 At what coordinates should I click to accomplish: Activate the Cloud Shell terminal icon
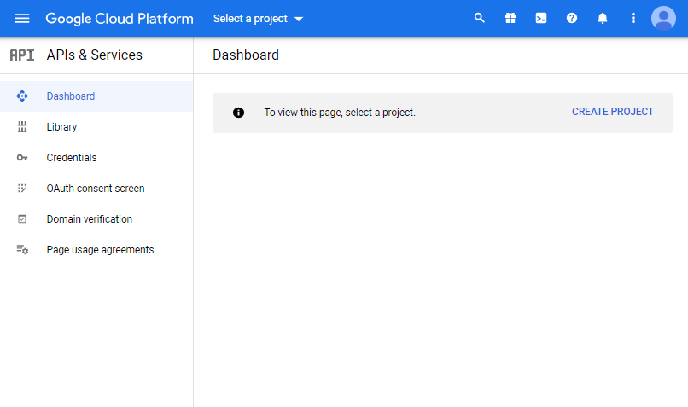[541, 18]
